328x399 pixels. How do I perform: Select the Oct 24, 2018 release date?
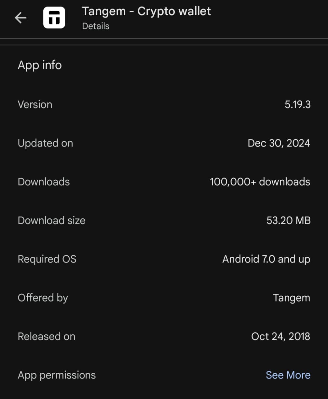(280, 336)
